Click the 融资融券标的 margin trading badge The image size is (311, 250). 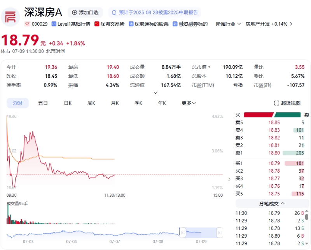point(175,24)
